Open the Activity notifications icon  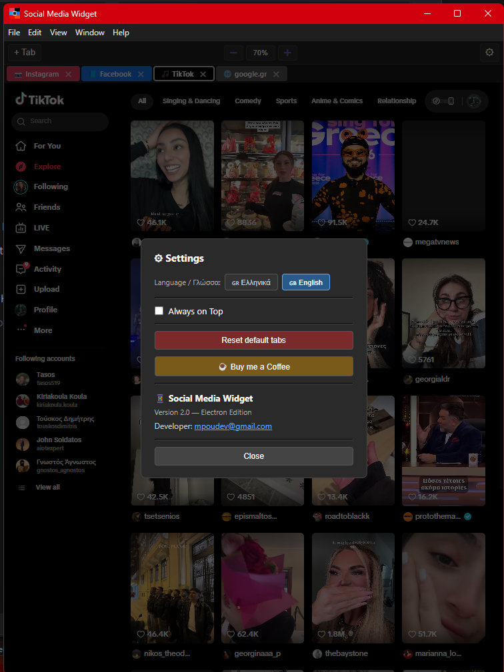tap(21, 269)
